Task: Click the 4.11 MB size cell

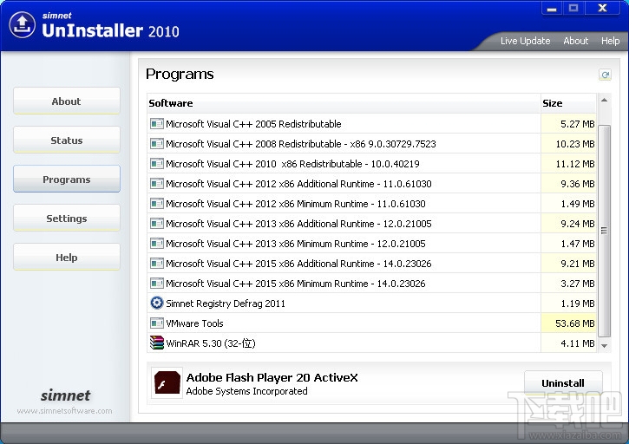Action: [x=568, y=343]
